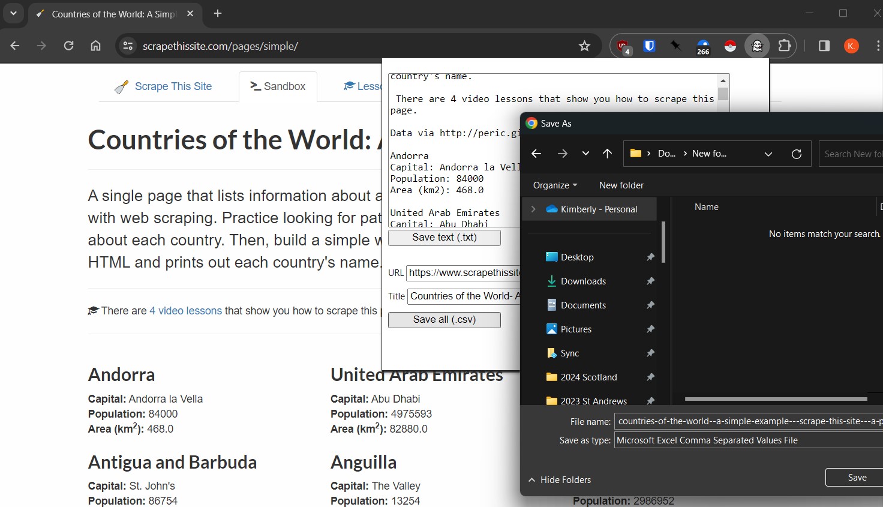This screenshot has height=507, width=883.
Task: Click the Save all (.csv) button
Action: tap(444, 320)
